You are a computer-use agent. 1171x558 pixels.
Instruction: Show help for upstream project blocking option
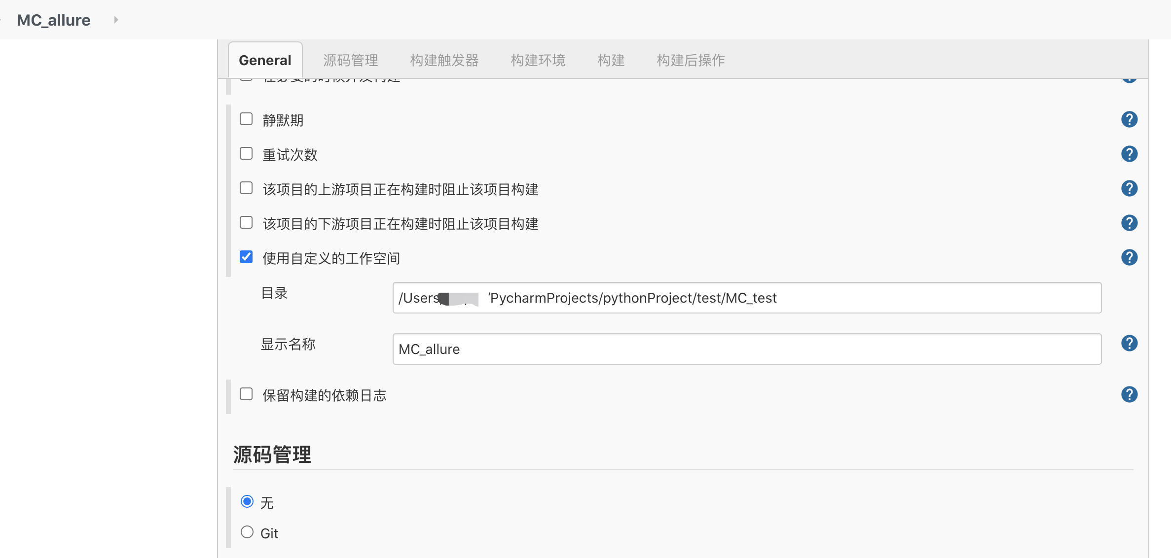click(x=1129, y=188)
